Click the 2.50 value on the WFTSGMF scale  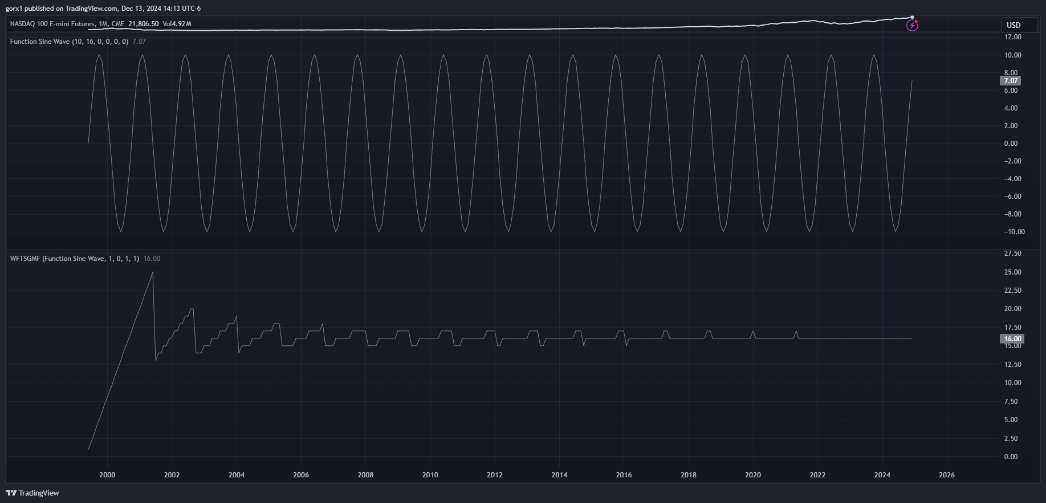pyautogui.click(x=1011, y=439)
